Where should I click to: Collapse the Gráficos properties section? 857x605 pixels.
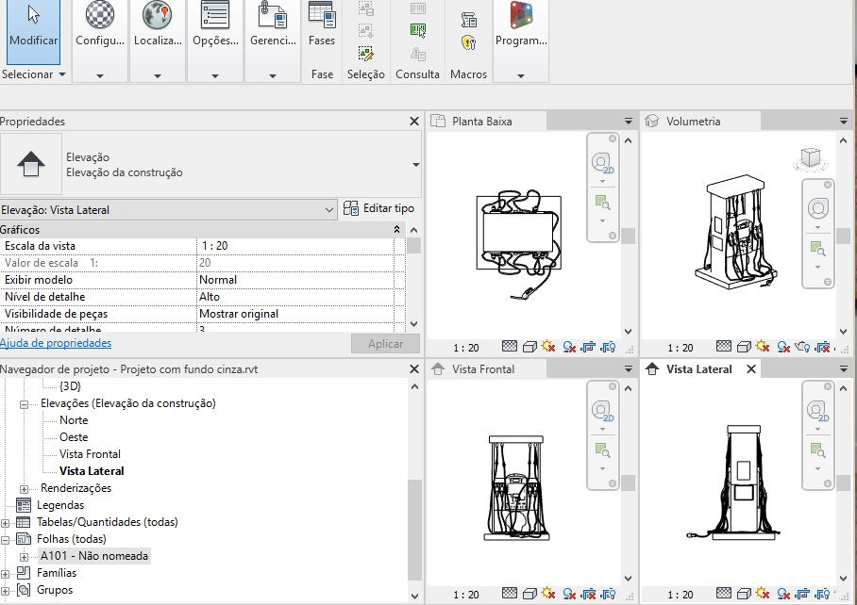[396, 230]
